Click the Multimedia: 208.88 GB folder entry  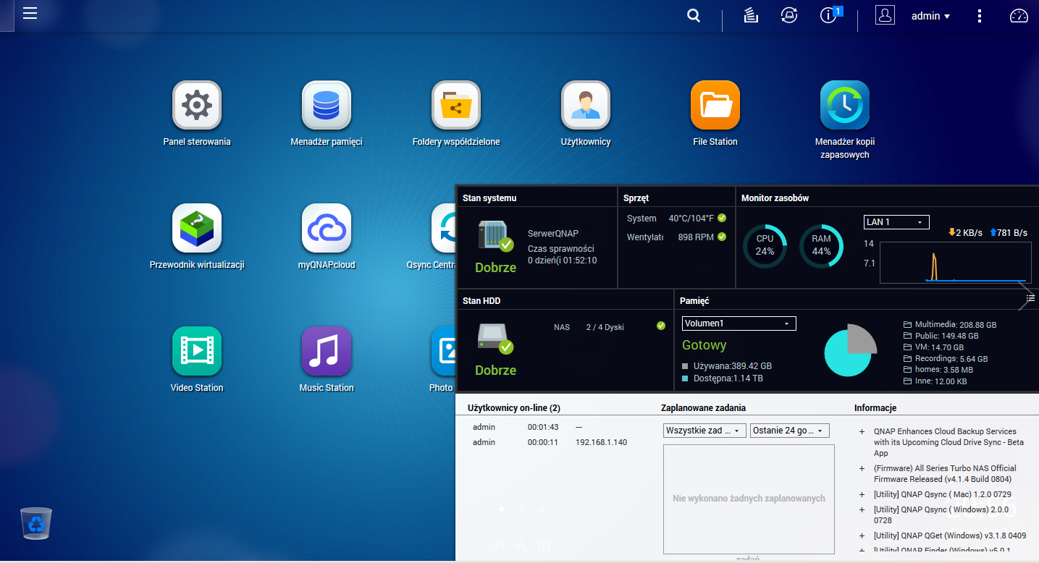[x=950, y=325]
